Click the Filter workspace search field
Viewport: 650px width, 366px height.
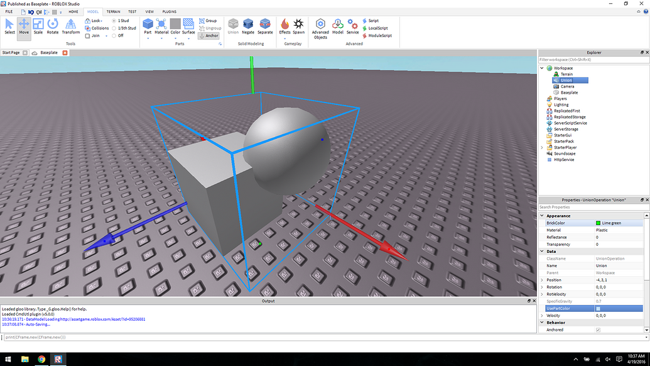tap(593, 60)
